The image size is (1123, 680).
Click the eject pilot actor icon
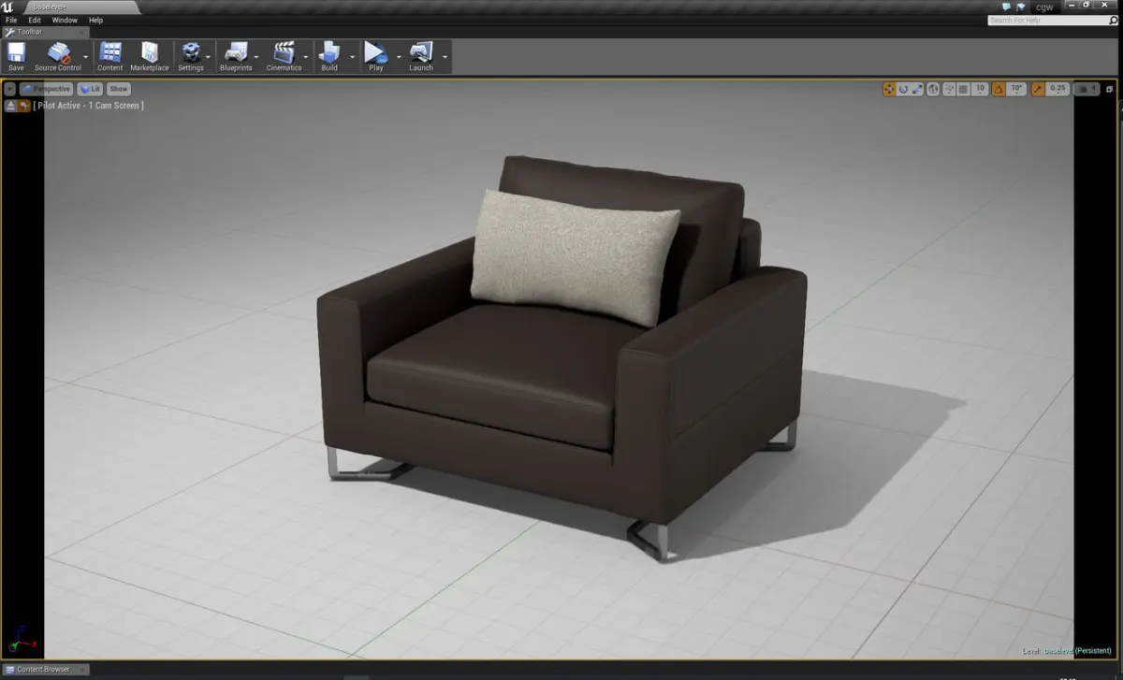click(x=10, y=106)
